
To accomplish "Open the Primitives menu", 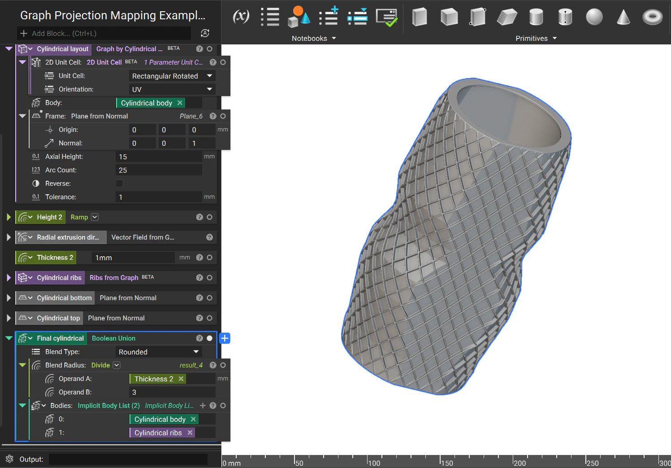I will point(536,39).
